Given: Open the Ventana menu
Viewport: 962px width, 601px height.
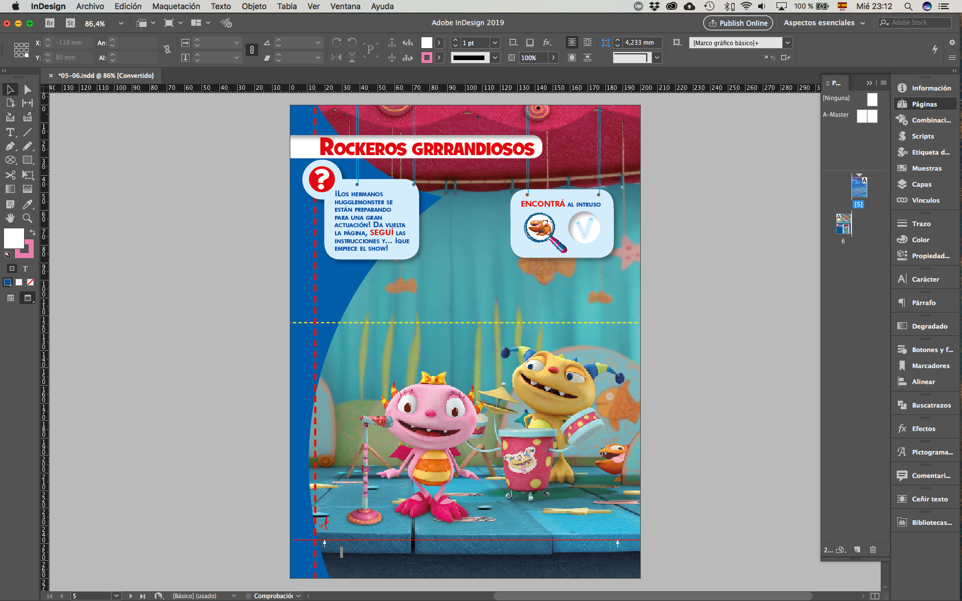Looking at the screenshot, I should point(345,6).
